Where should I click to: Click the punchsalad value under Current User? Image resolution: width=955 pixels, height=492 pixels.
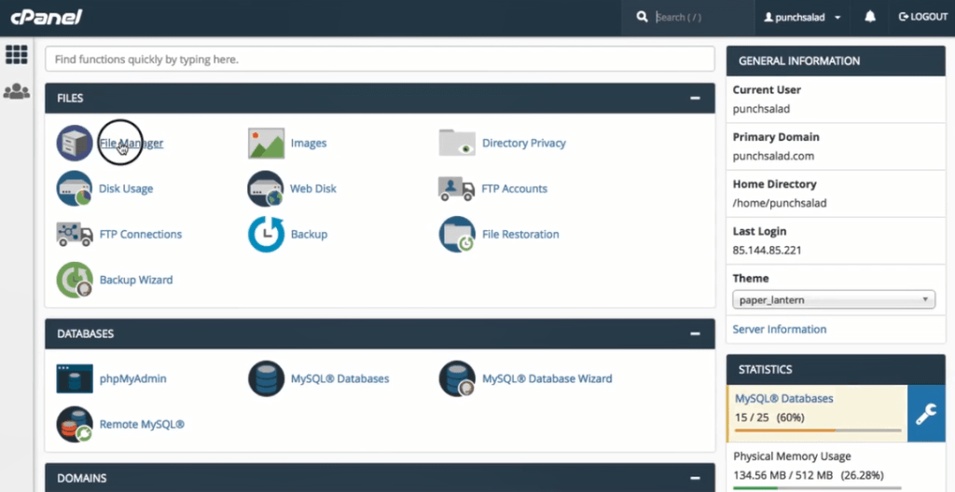[x=759, y=109]
